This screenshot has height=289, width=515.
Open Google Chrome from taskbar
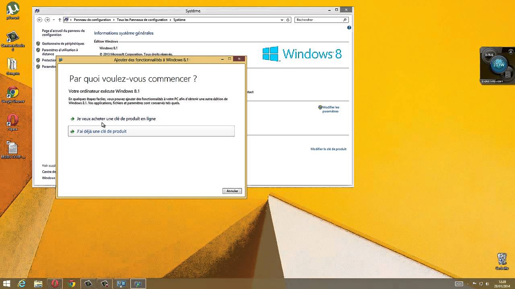tap(72, 284)
